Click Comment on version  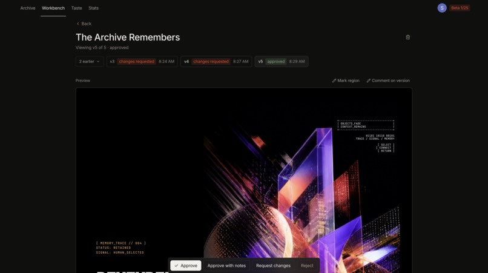tap(387, 81)
